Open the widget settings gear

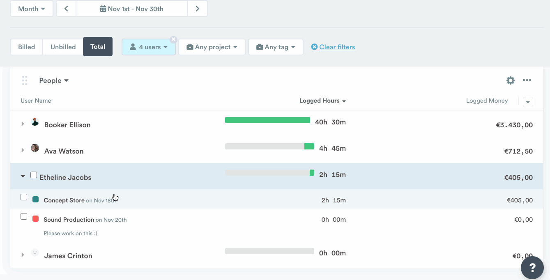point(510,80)
